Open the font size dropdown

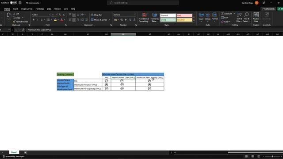[57, 15]
